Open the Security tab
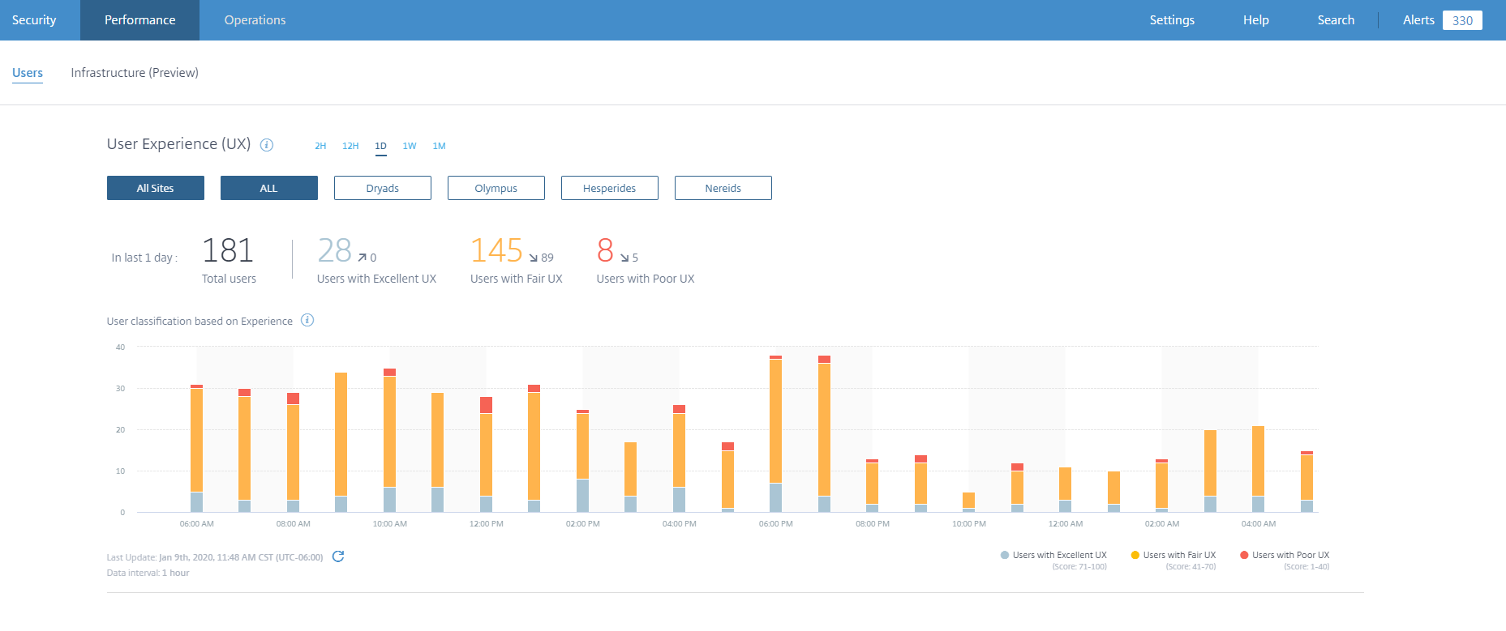Viewport: 1506px width, 631px height. point(34,20)
